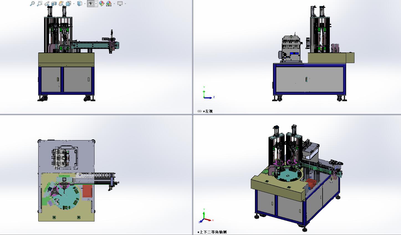Select the teal rotary table in isometric view

(288, 175)
